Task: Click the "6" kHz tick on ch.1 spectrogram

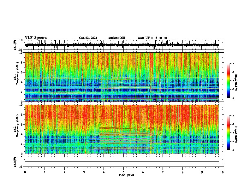Action: click(x=22, y=72)
